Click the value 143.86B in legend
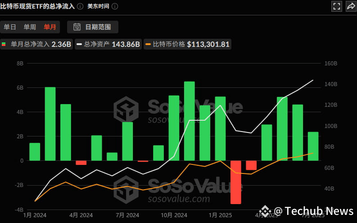The image size is (357, 223). click(126, 44)
